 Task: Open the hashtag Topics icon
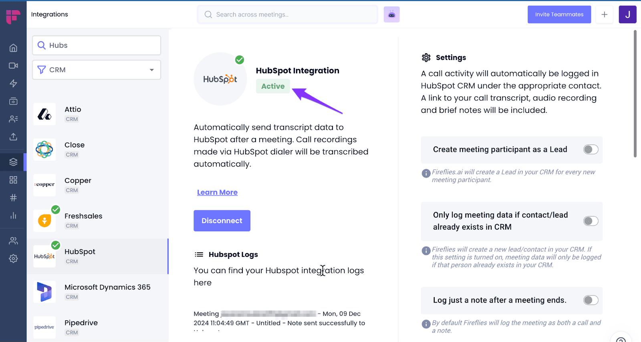pyautogui.click(x=13, y=198)
